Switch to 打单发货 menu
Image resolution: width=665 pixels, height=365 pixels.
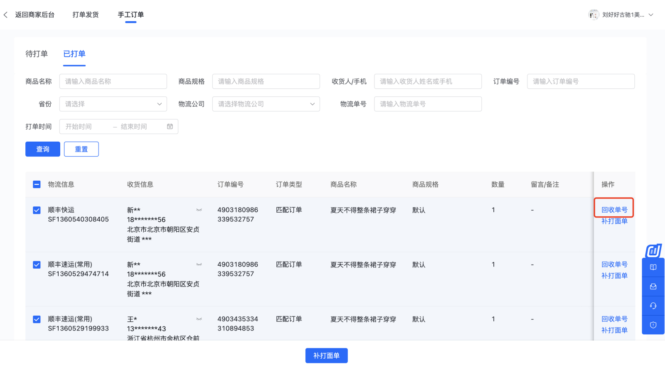coord(86,15)
